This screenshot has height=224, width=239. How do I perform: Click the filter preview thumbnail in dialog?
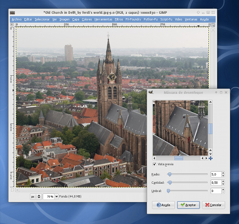coord(180,128)
